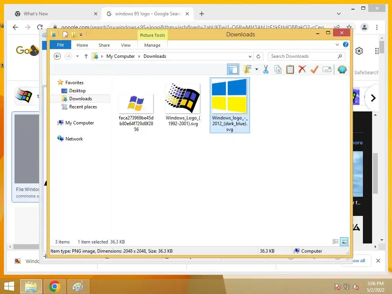Switch to the View ribbon tab
The height and width of the screenshot is (294, 392).
point(126,45)
